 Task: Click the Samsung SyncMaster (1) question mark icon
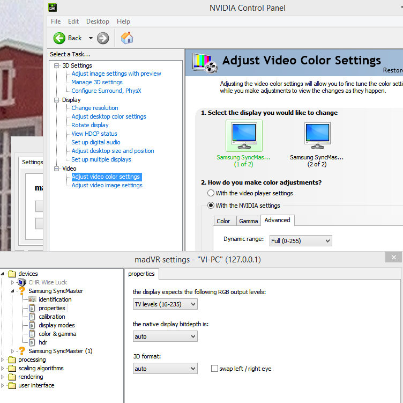[x=22, y=351]
